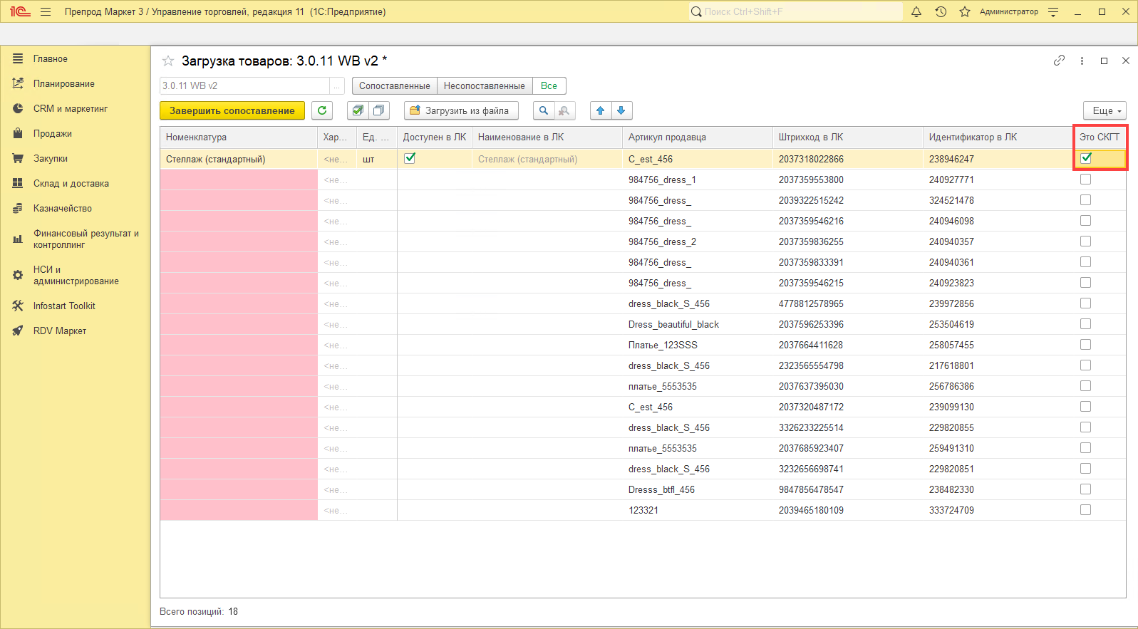This screenshot has width=1138, height=629.
Task: Open service settings menu next to Администратор
Action: pyautogui.click(x=1053, y=11)
